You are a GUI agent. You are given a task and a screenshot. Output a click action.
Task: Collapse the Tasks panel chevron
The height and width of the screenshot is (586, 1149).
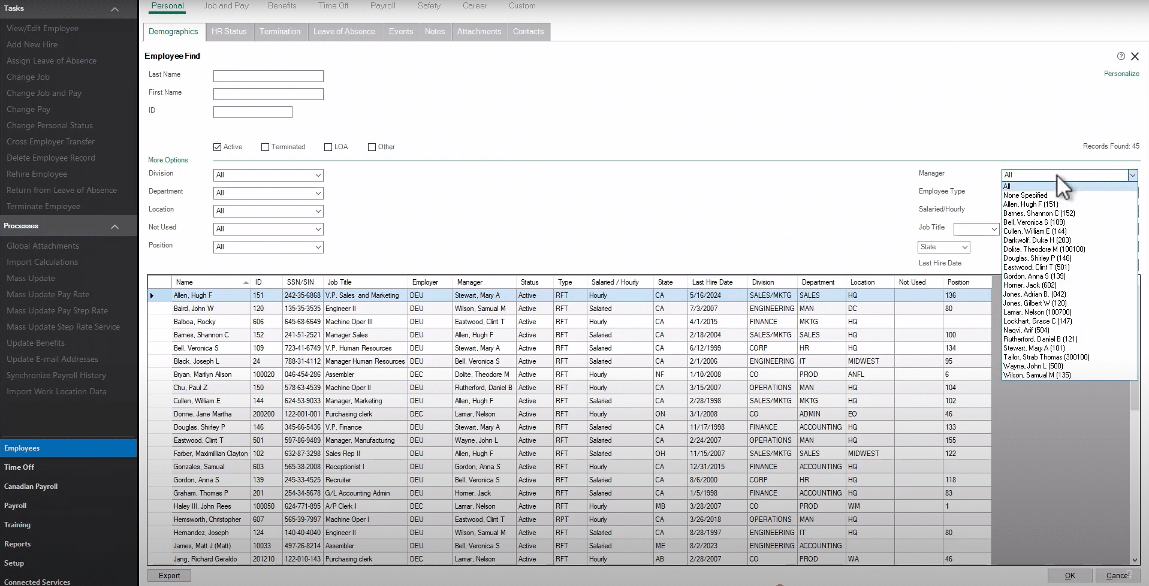coord(114,8)
